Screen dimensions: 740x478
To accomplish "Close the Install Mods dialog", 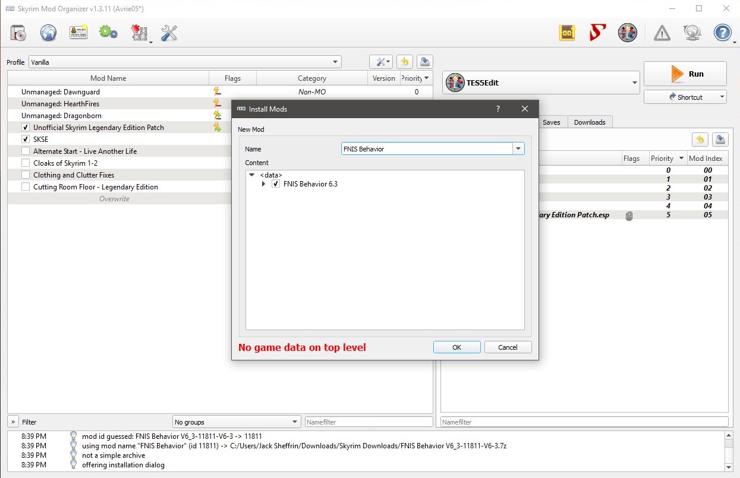I will 525,109.
